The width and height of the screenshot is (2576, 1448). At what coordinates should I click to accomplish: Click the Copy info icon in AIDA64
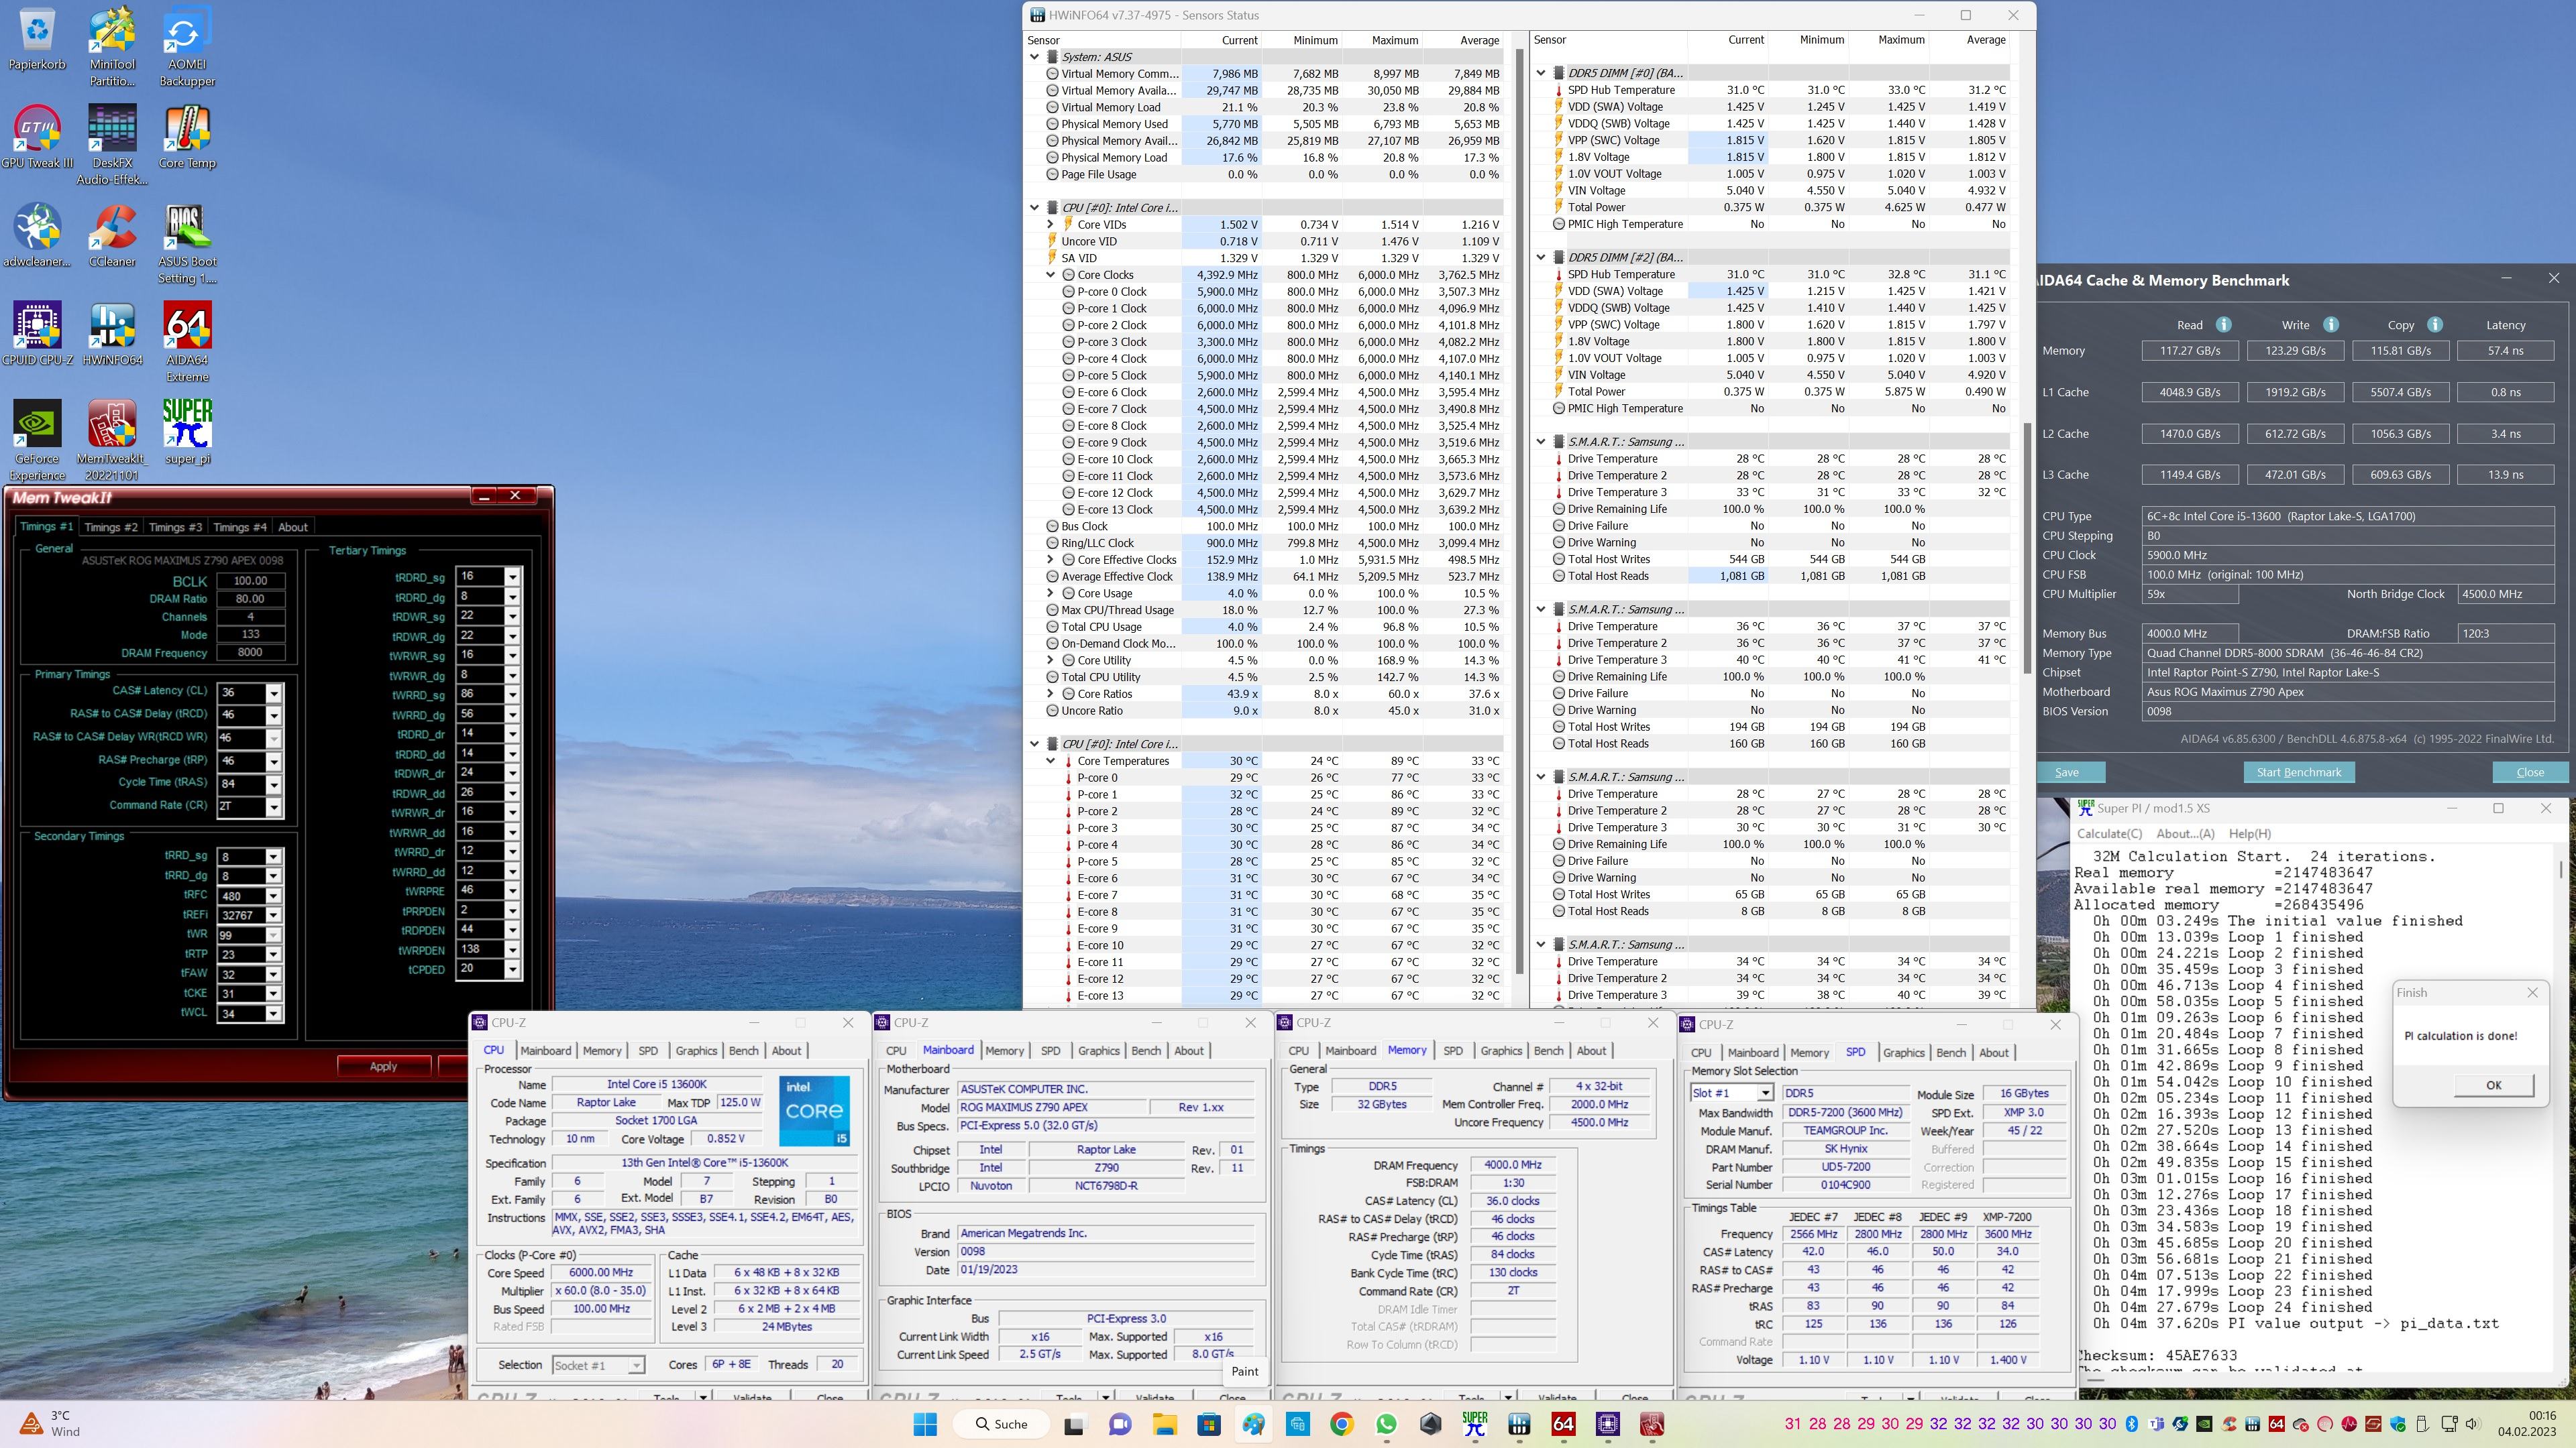2435,324
